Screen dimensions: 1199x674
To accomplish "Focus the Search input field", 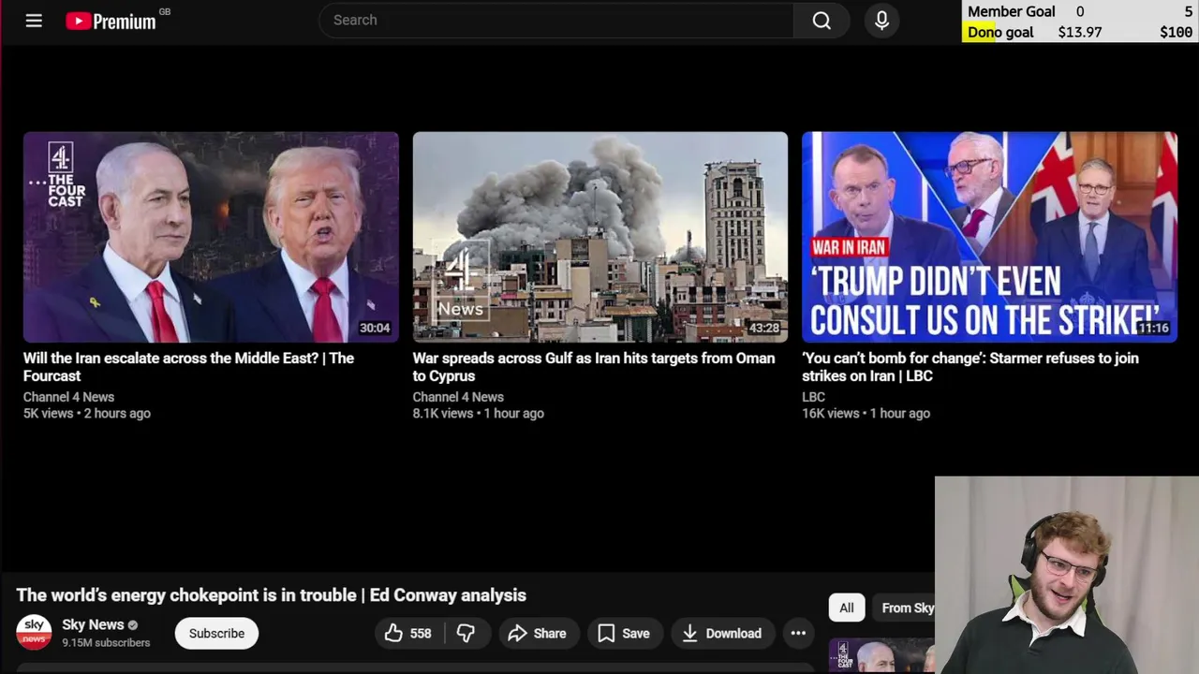I will pyautogui.click(x=556, y=21).
